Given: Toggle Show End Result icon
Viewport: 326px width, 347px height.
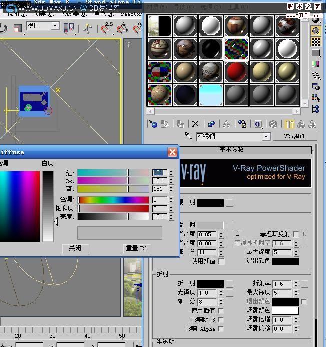Looking at the screenshot, I should (x=289, y=124).
